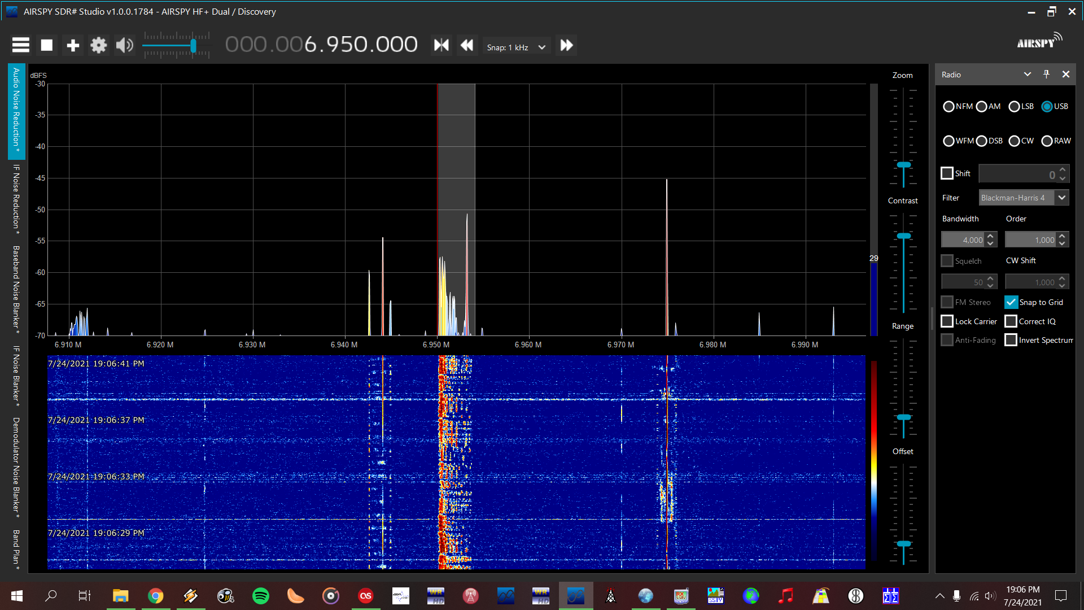This screenshot has width=1084, height=610.
Task: Increase filter Order with up arrow
Action: pos(1062,236)
